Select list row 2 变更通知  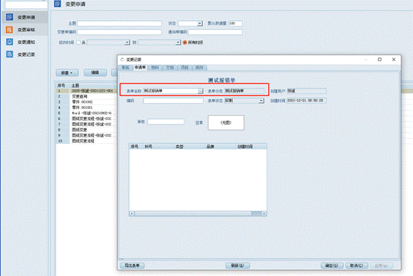86,96
